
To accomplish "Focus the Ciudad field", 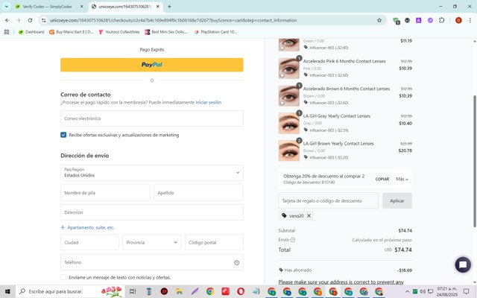I will click(89, 242).
